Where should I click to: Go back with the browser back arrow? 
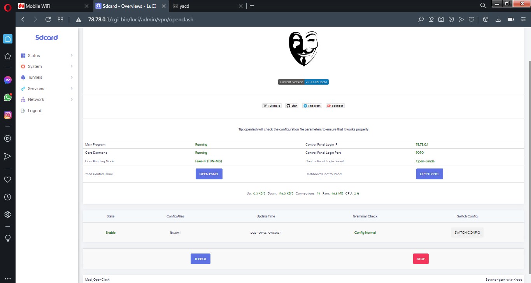click(x=23, y=19)
